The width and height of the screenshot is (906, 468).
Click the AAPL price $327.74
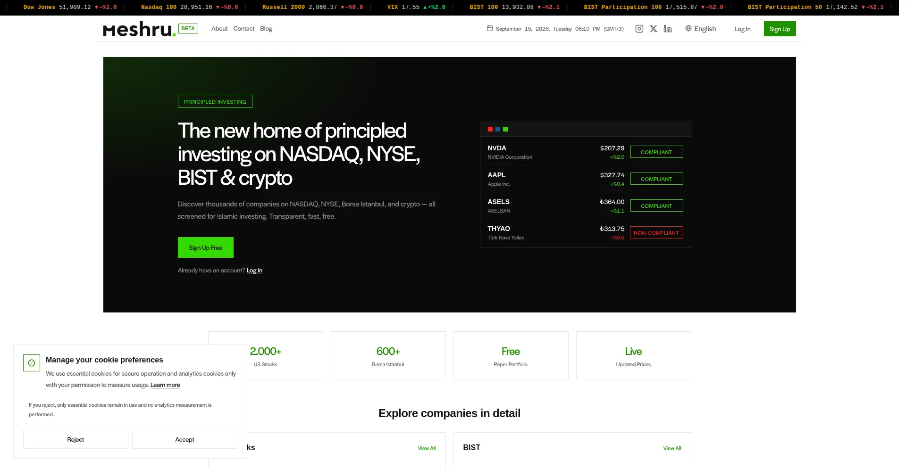612,175
